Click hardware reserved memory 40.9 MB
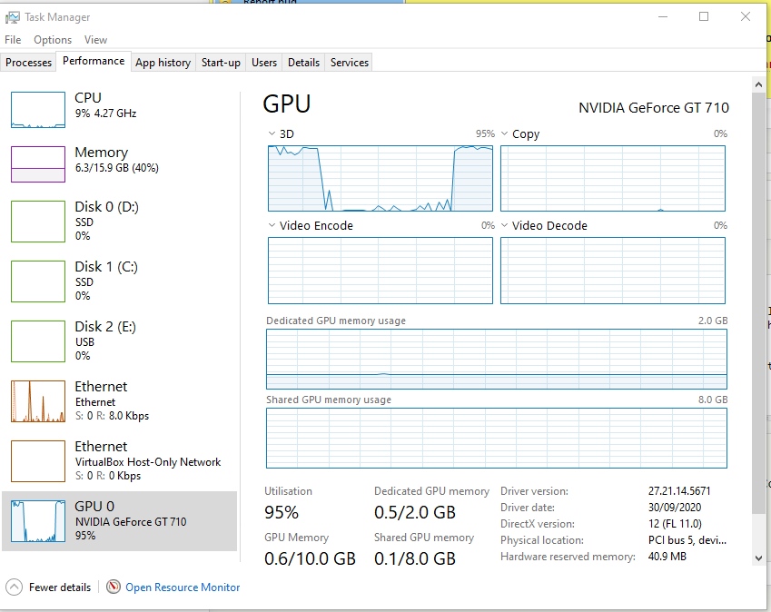The image size is (771, 612). 667,556
